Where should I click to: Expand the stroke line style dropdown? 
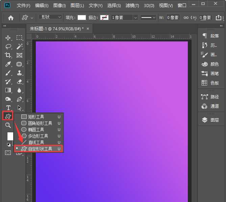click(148, 18)
